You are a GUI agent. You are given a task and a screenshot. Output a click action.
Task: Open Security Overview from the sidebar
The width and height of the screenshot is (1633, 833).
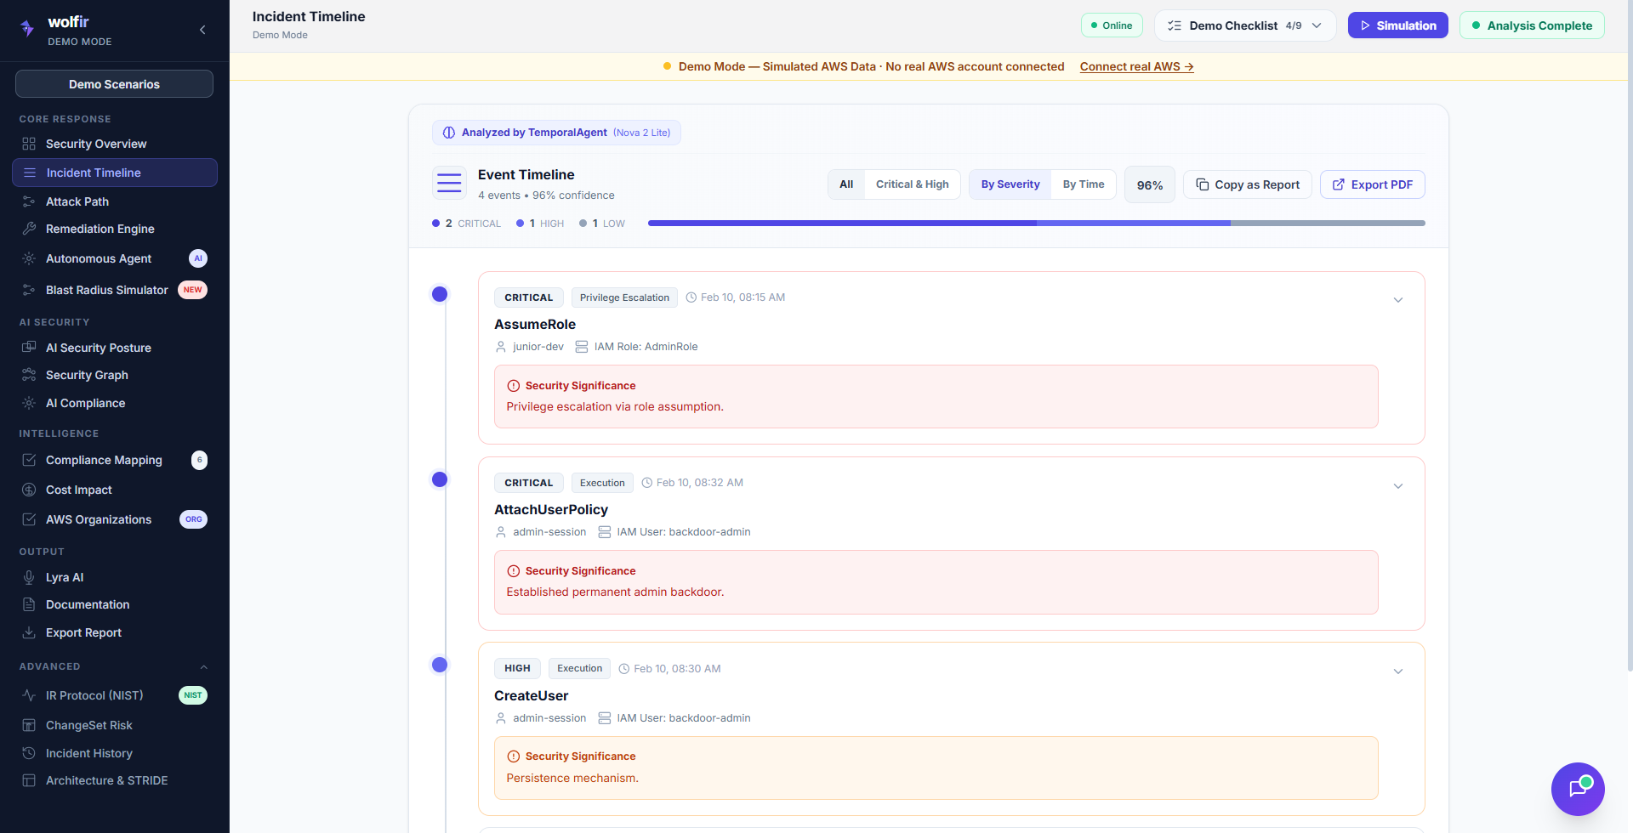(x=115, y=144)
